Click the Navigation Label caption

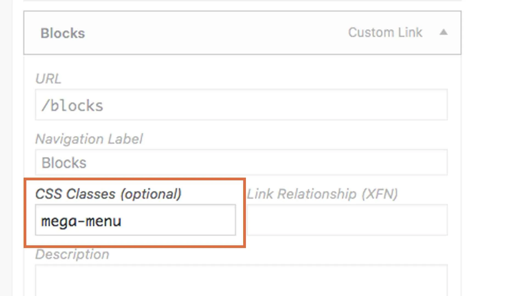point(89,139)
